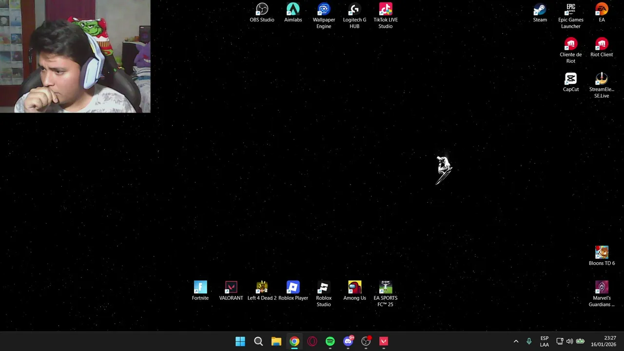This screenshot has width=624, height=351.
Task: Open the Valorant taskbar app
Action: click(x=384, y=341)
